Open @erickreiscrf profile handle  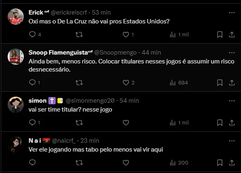click(x=69, y=13)
